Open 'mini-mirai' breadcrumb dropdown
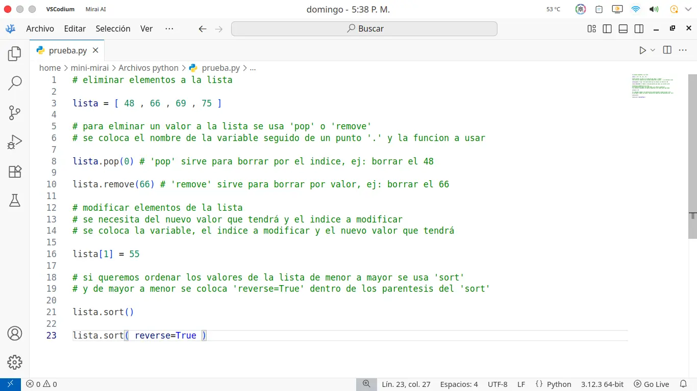The image size is (697, 391). pyautogui.click(x=90, y=68)
